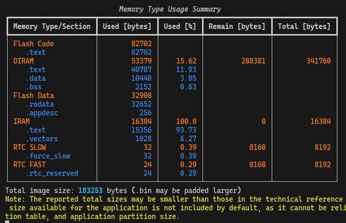Click the 'Memory Type Usage Summary' title
This screenshot has height=223, width=346.
click(x=169, y=9)
